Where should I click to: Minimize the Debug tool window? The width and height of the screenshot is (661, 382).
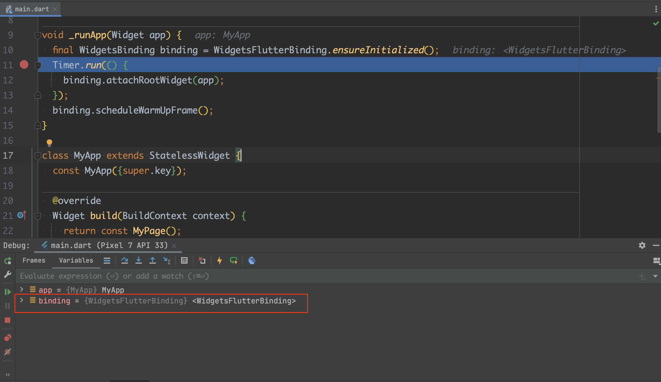(x=656, y=245)
